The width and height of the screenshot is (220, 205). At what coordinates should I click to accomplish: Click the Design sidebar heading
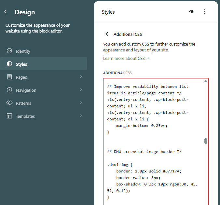pyautogui.click(x=25, y=12)
